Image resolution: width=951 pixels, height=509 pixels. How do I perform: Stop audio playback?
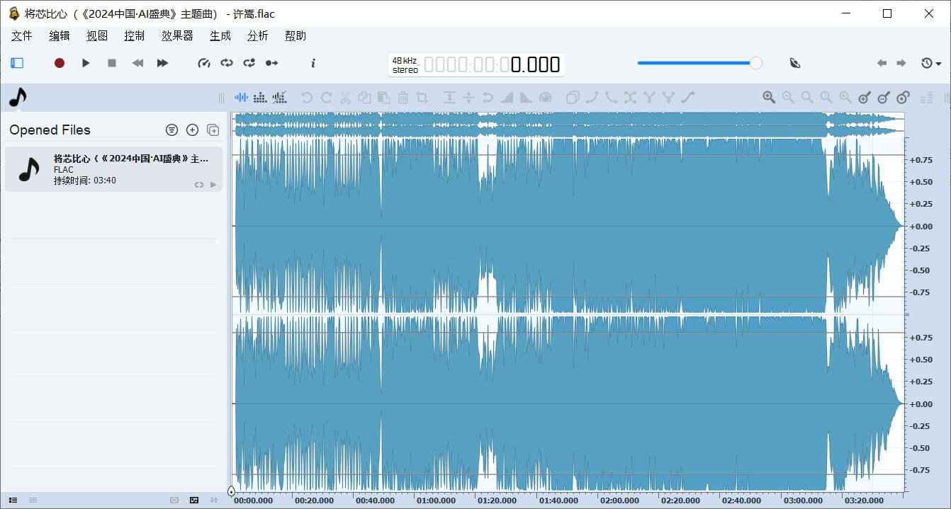pos(112,63)
